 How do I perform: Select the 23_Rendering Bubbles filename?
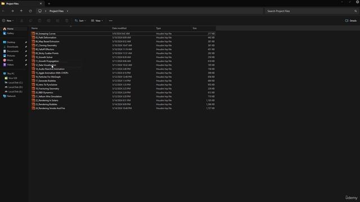tap(46, 104)
